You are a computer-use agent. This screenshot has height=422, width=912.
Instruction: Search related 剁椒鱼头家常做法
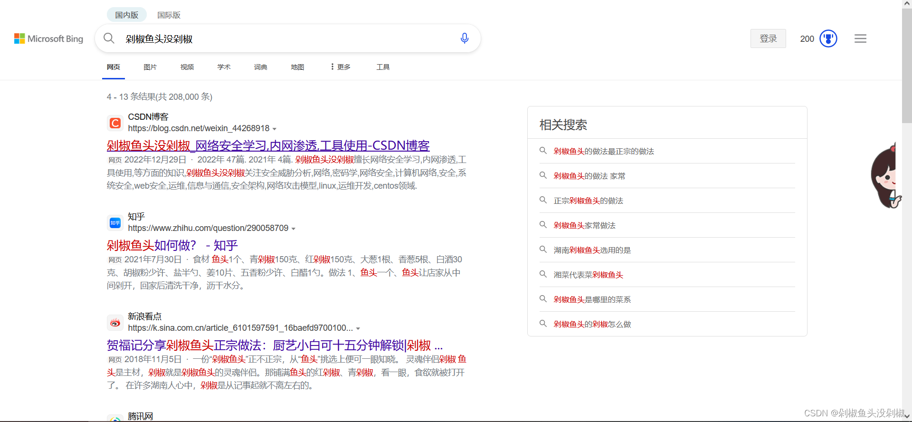(585, 225)
